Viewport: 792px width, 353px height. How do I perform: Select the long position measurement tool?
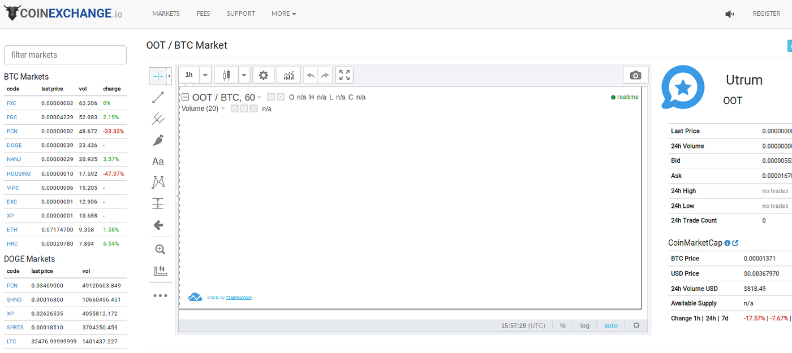click(158, 203)
